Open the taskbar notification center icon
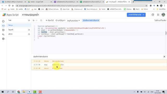This screenshot has width=167, height=94. [x=164, y=92]
